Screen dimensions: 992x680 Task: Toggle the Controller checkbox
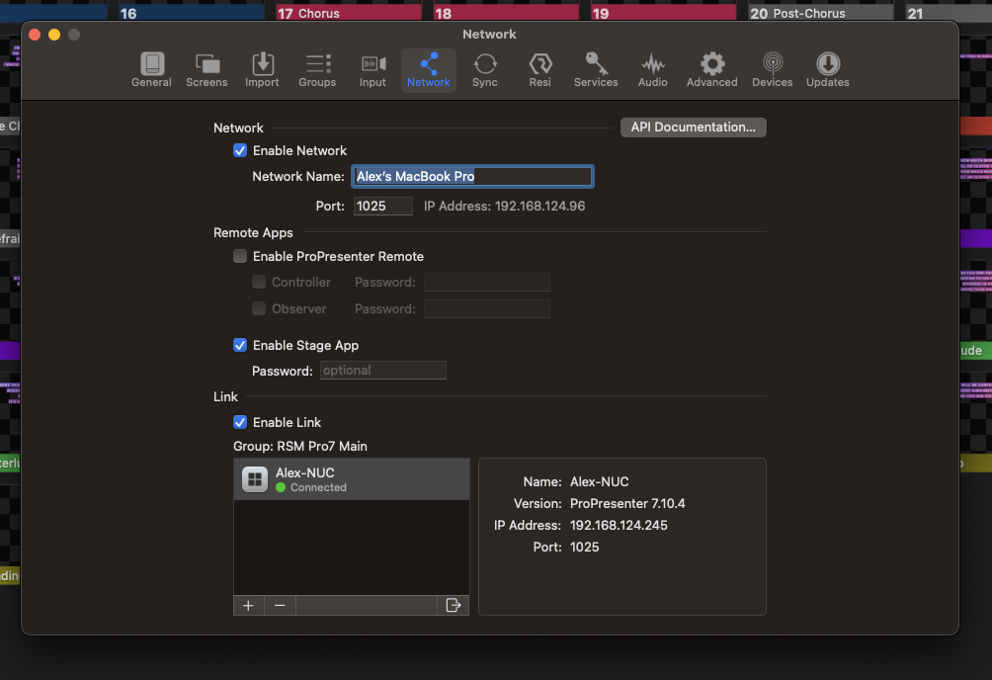(259, 283)
